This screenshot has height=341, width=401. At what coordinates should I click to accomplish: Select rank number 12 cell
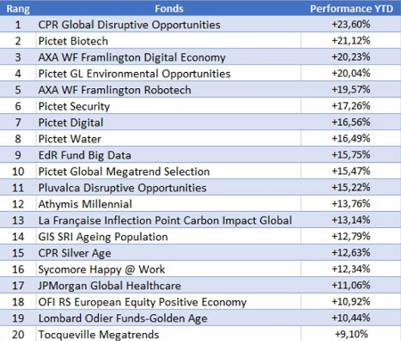tap(18, 204)
